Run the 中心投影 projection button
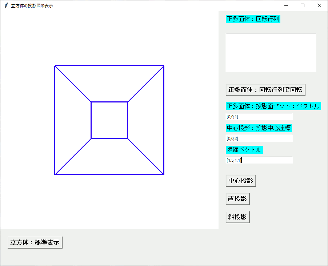Viewport: 328px width, 266px height. [241, 181]
